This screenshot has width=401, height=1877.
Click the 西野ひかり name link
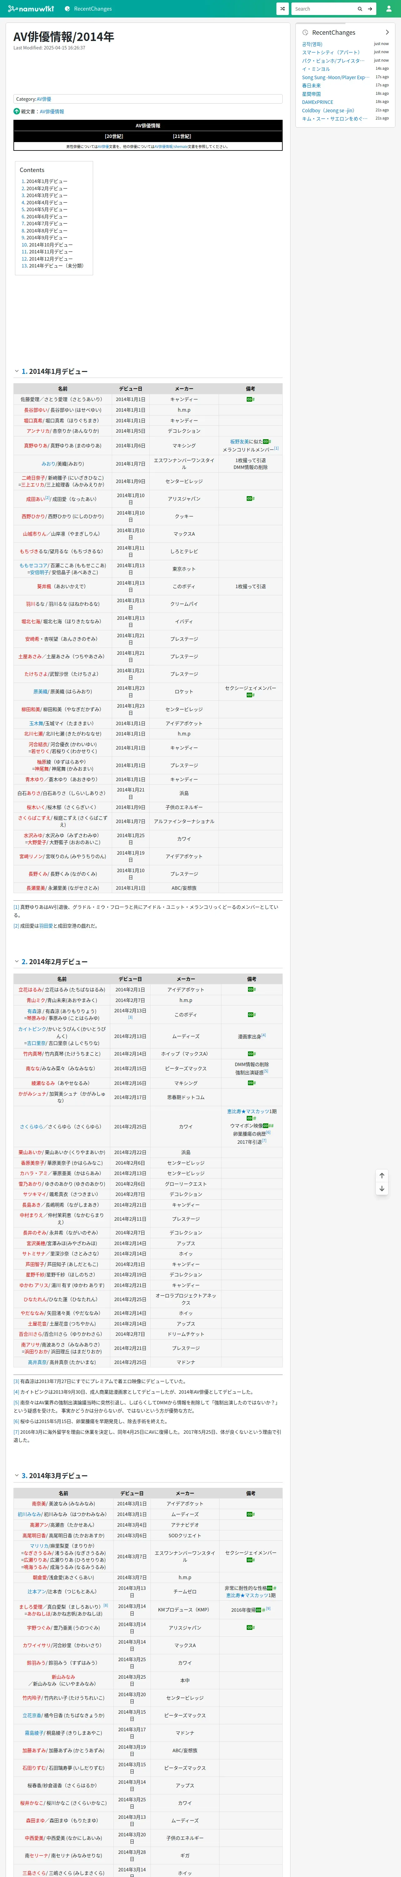(x=33, y=516)
